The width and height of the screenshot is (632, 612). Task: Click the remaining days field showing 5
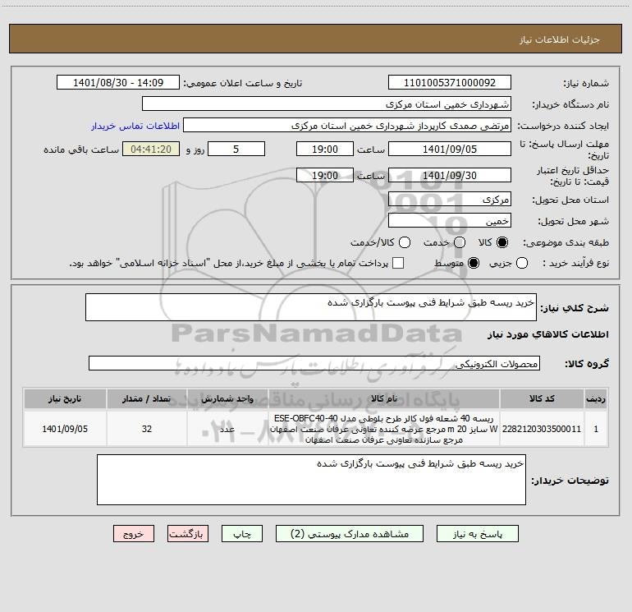click(236, 149)
